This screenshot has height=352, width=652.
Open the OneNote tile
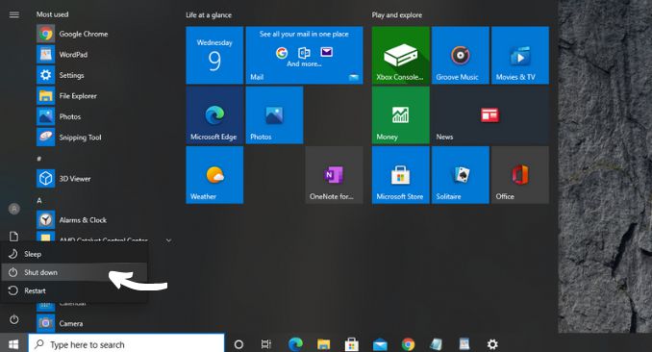click(334, 175)
